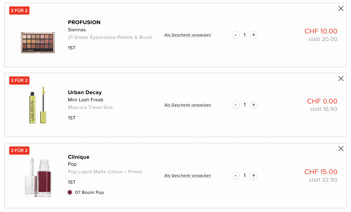This screenshot has width=351, height=212.
Task: Decrease quantity of PROFUSION Siennas palette
Action: tap(235, 35)
